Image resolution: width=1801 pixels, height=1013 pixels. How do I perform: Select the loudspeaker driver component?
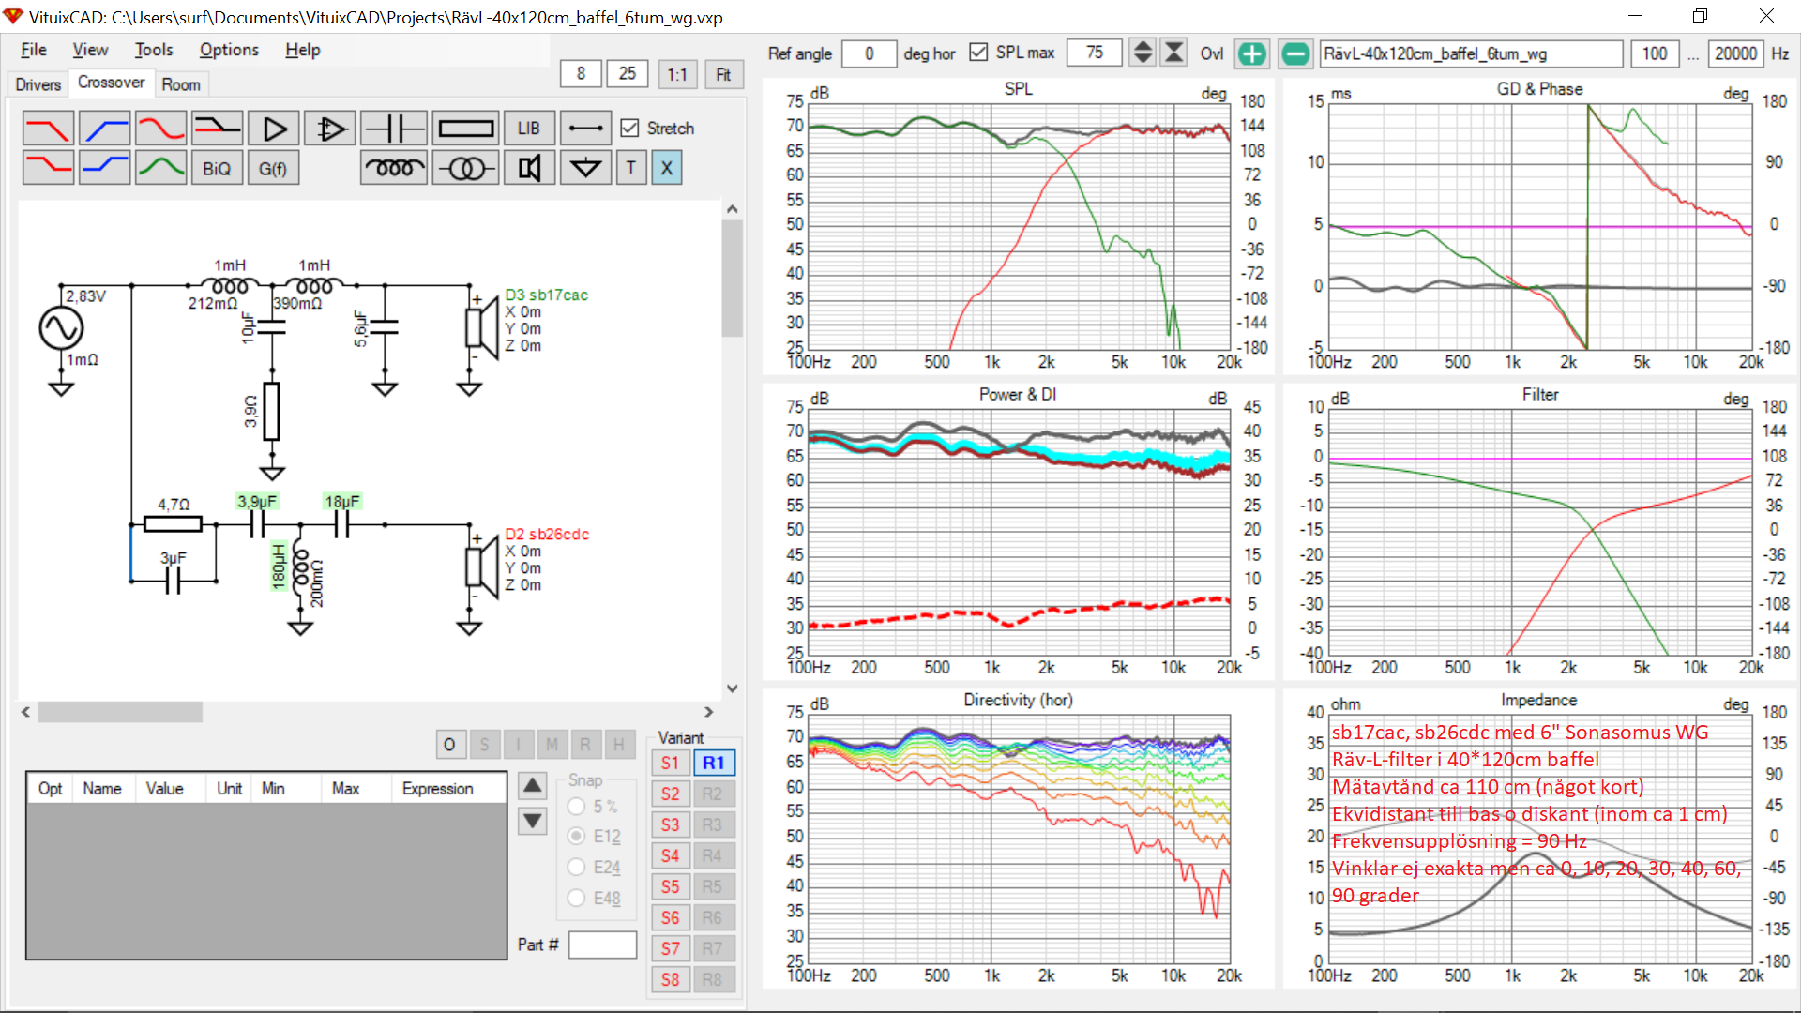(x=529, y=169)
